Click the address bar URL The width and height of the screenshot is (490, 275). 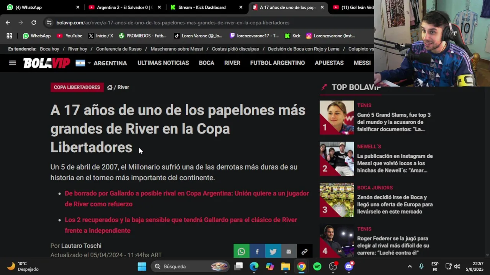[173, 23]
